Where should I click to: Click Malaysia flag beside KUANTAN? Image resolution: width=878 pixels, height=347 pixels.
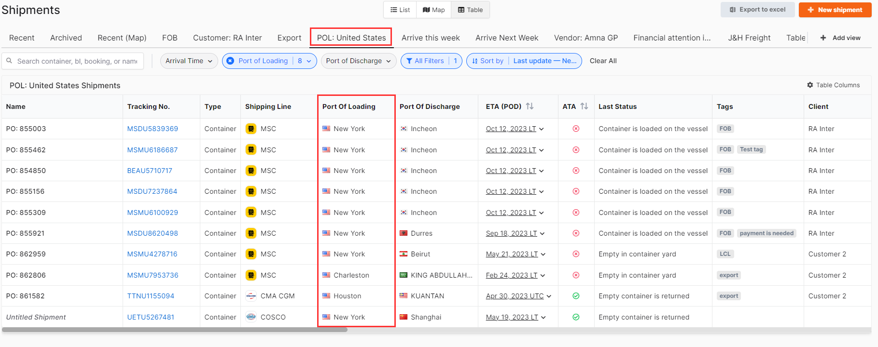tap(404, 296)
